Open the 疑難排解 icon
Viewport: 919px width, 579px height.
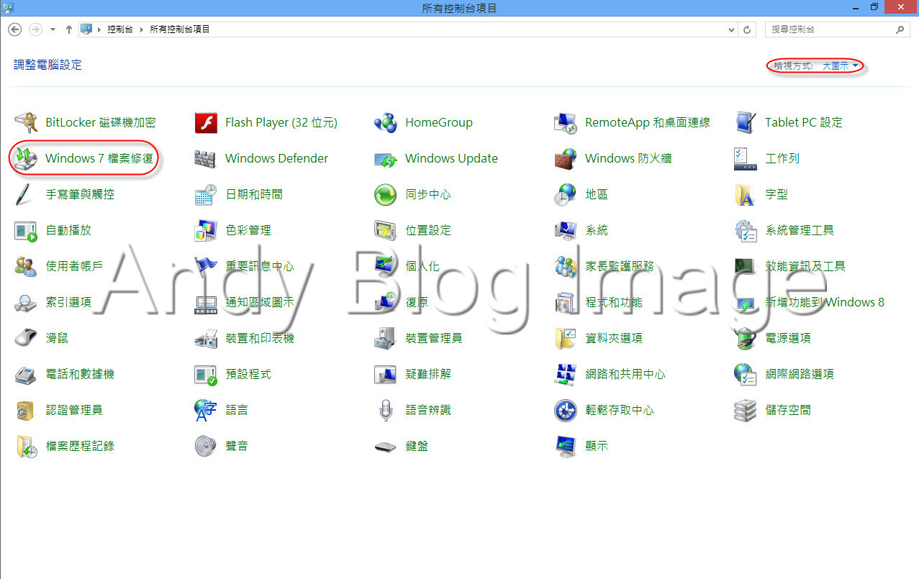[x=386, y=374]
